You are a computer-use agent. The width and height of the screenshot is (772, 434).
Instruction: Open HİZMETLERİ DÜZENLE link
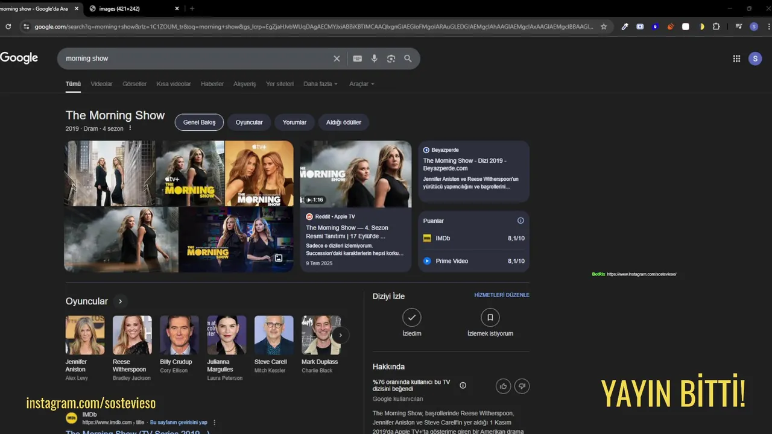click(502, 295)
